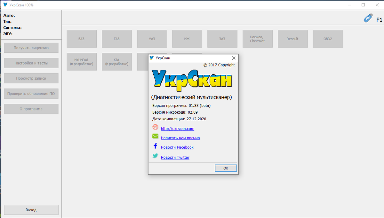Screen dimensions: 384x218
Task: Select the ИЖ vehicle brand
Action: [x=187, y=39]
